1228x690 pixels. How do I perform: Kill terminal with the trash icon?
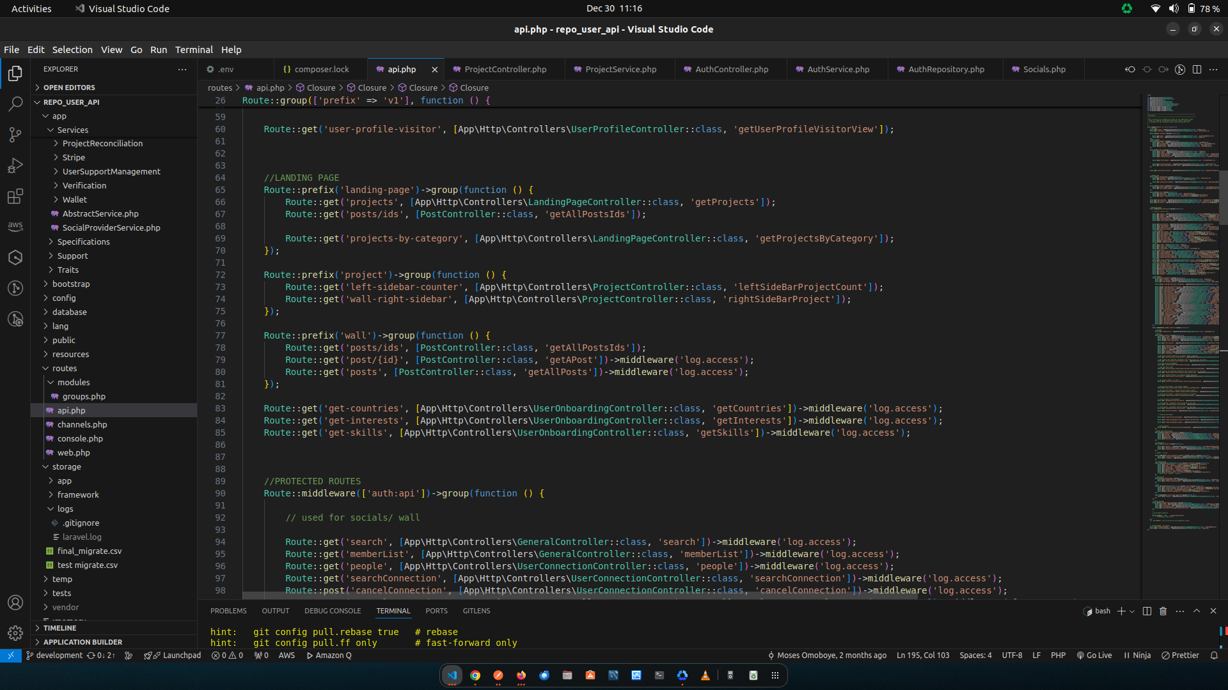coord(1163,611)
